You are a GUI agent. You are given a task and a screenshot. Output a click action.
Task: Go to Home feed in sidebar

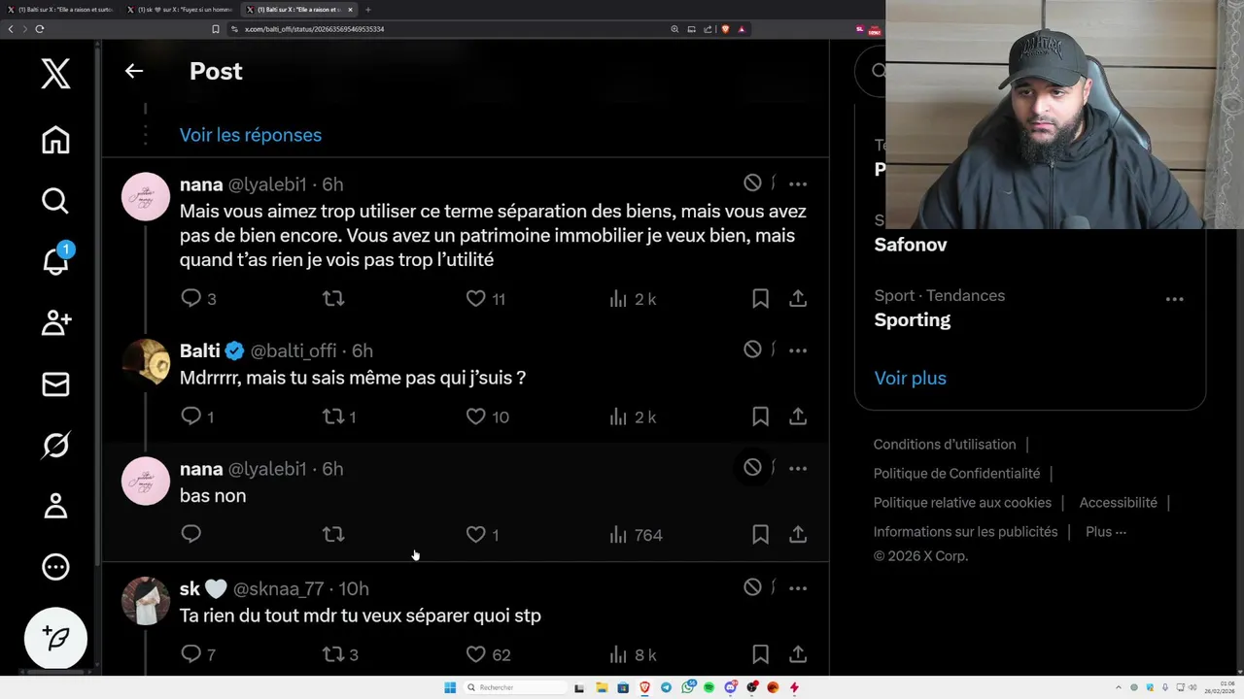[x=55, y=140]
